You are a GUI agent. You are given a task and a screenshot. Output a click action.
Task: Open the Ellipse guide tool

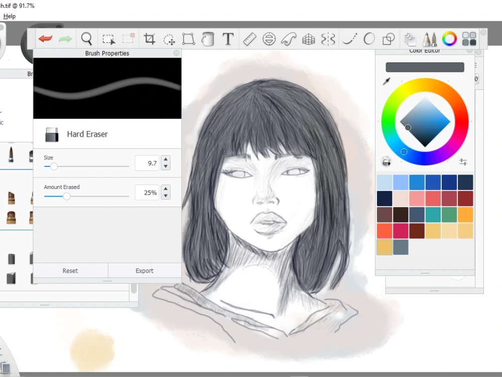click(269, 39)
